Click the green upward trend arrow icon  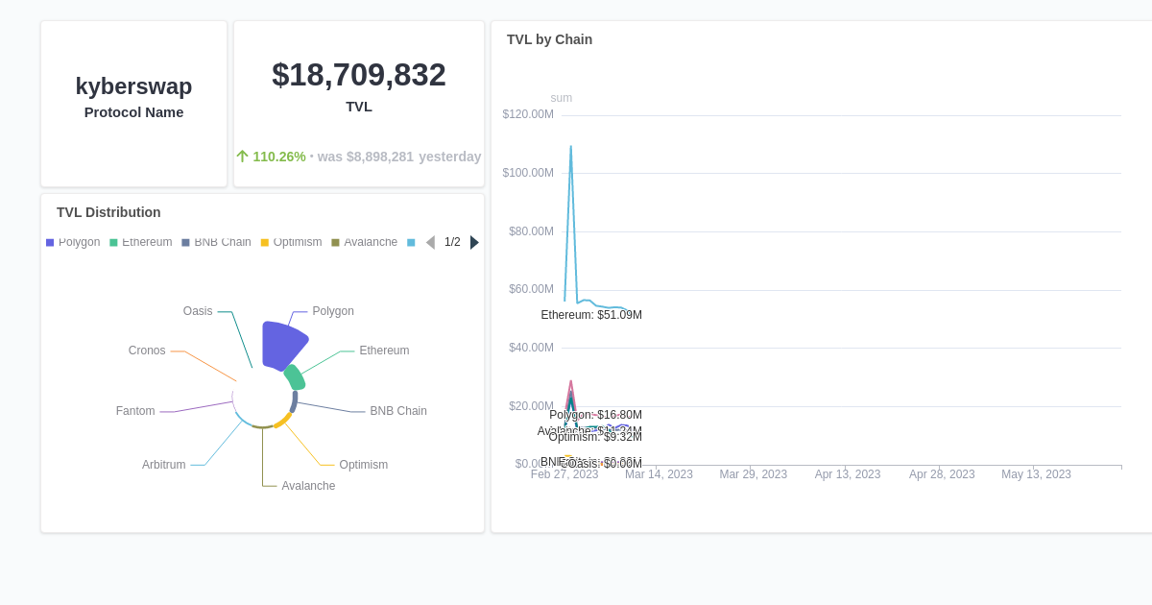click(x=243, y=156)
